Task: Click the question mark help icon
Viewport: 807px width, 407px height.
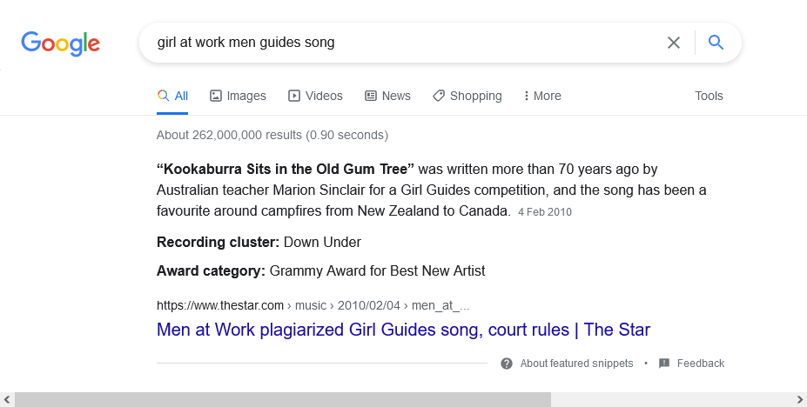Action: 507,364
